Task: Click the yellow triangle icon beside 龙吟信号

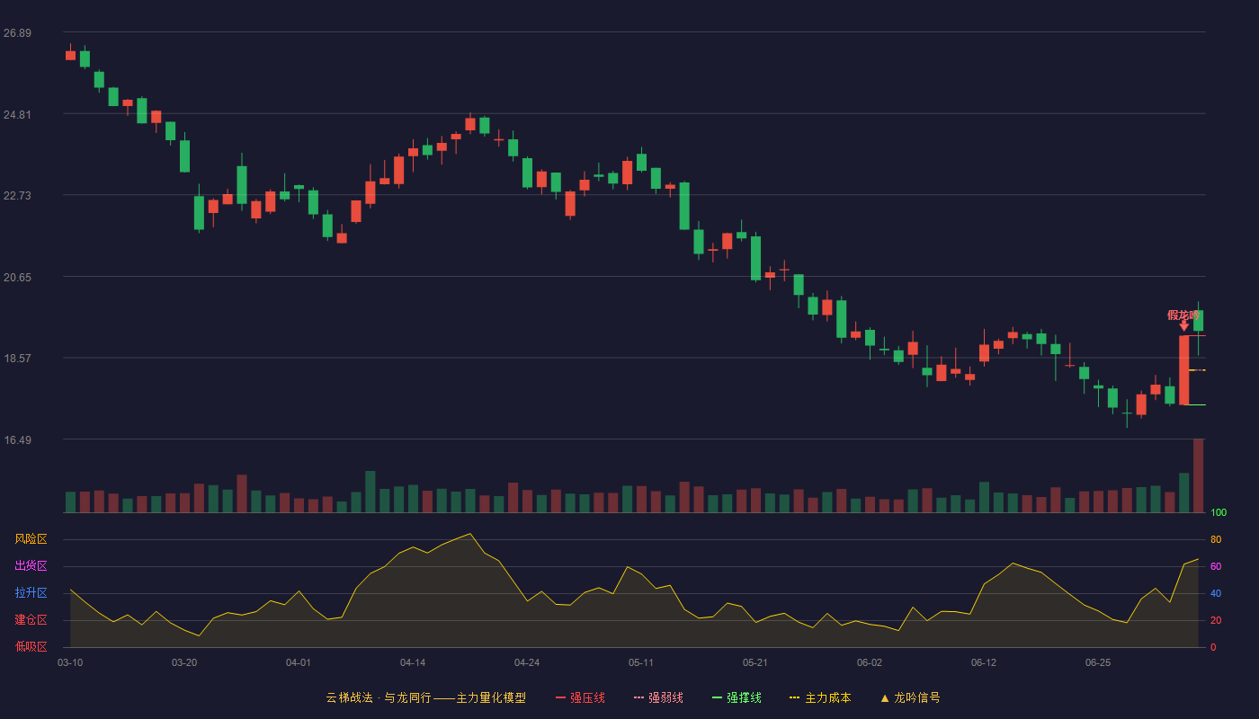Action: (884, 698)
